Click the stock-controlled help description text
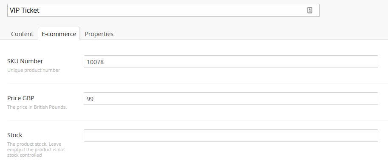 click(x=36, y=150)
